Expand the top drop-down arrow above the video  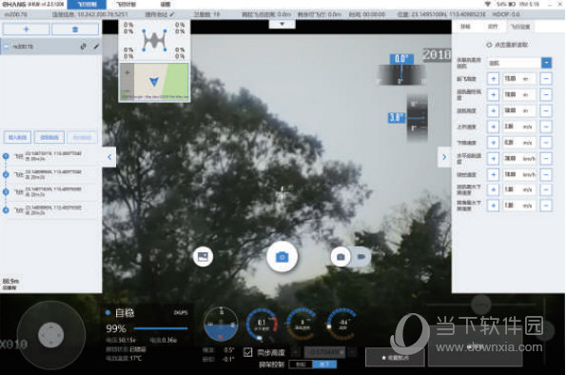click(x=282, y=24)
